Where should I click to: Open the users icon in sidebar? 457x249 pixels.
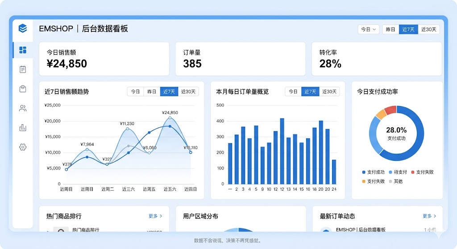(x=23, y=108)
